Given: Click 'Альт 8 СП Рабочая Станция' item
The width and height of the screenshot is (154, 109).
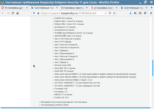Looking at the screenshot, I should tap(68, 39).
